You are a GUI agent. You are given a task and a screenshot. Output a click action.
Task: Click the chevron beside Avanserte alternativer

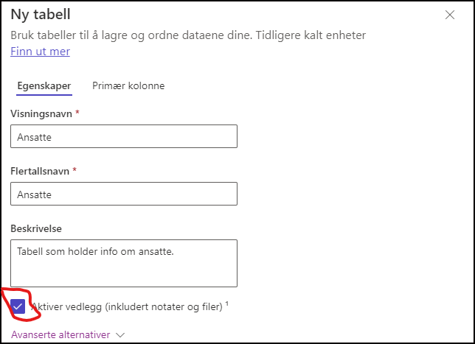point(120,335)
